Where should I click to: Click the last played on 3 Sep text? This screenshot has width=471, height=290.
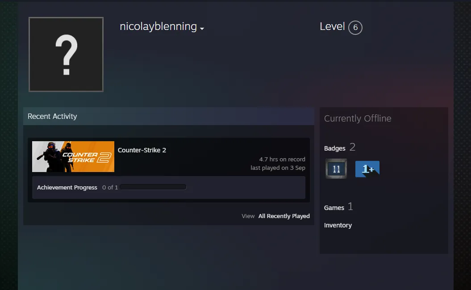(278, 168)
